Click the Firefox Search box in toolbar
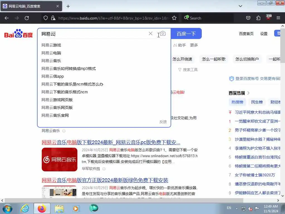This screenshot has width=285, height=214. pyautogui.click(x=208, y=18)
